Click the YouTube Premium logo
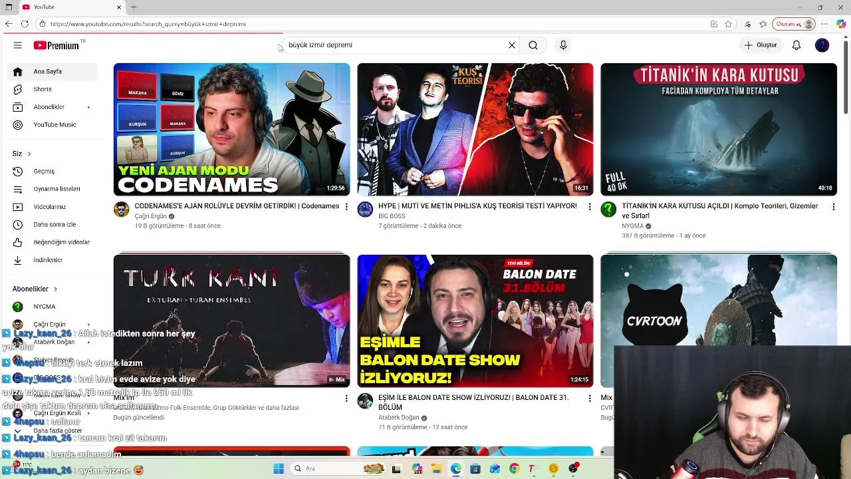 click(x=57, y=45)
